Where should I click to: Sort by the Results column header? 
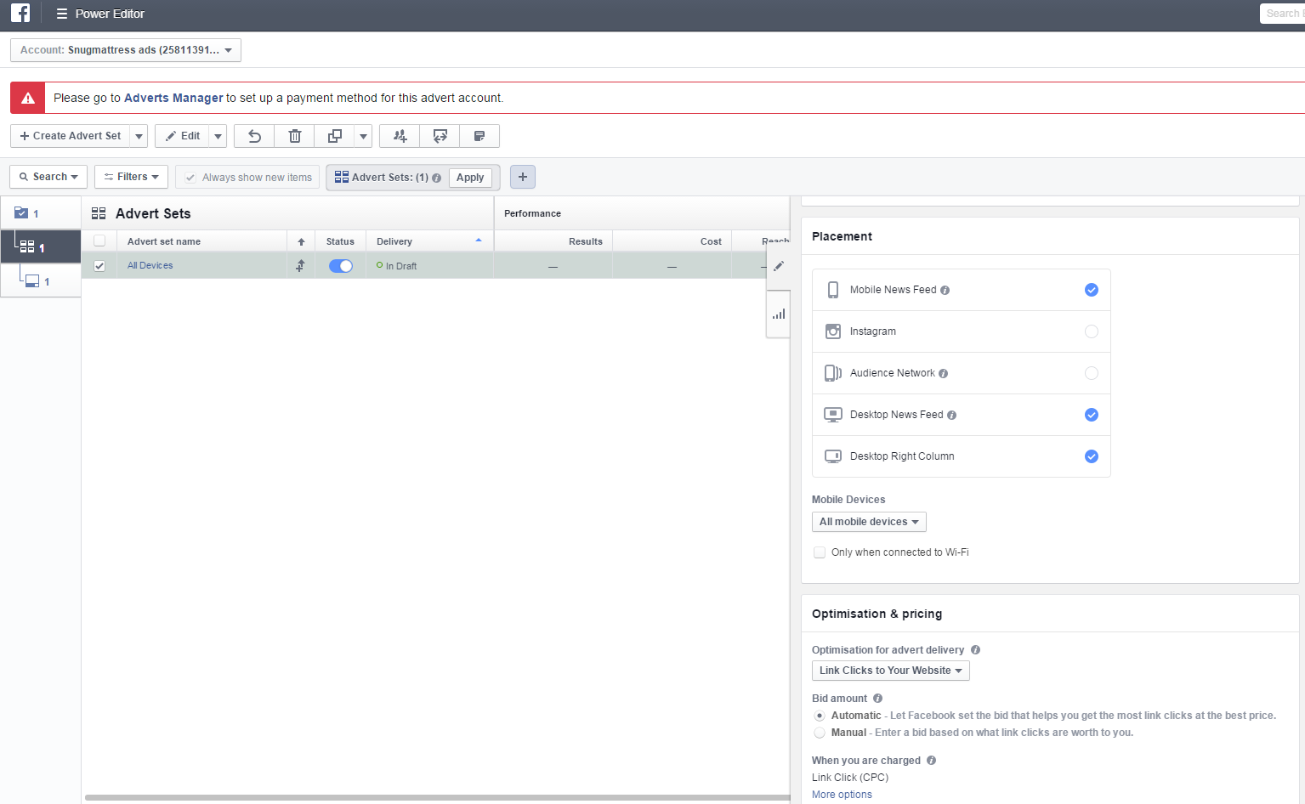pyautogui.click(x=553, y=242)
